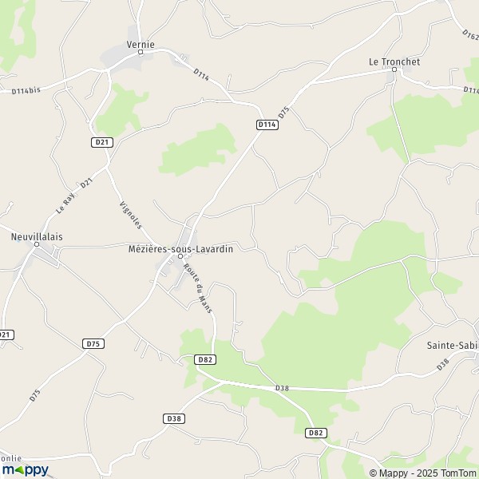Click the D75 road shield
The image size is (479, 479).
tap(93, 344)
